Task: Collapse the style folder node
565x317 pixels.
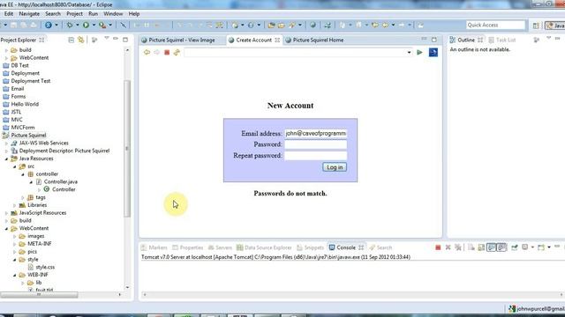Action: pyautogui.click(x=15, y=260)
